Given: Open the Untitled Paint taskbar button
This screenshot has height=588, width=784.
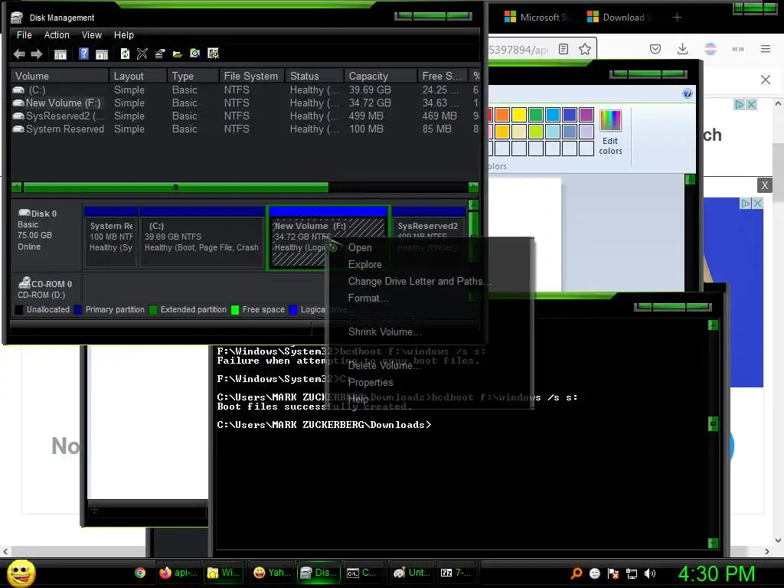Looking at the screenshot, I should point(411,573).
